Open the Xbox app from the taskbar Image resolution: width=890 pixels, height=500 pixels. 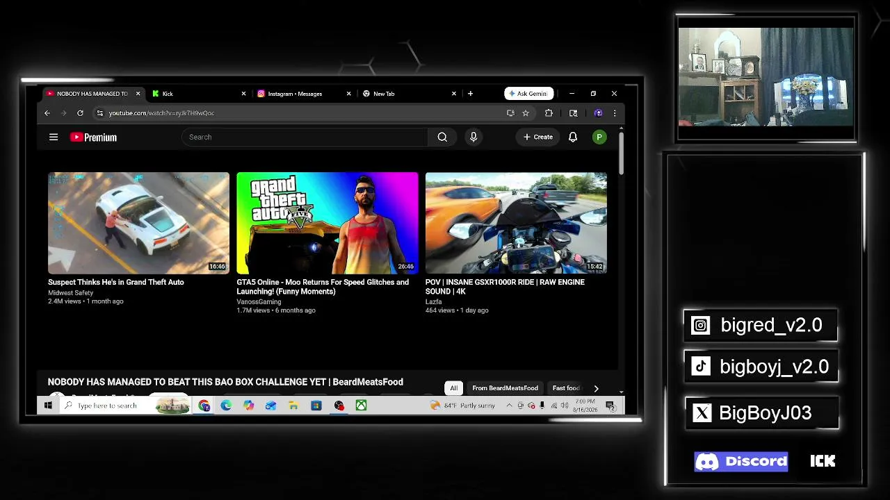tap(361, 406)
